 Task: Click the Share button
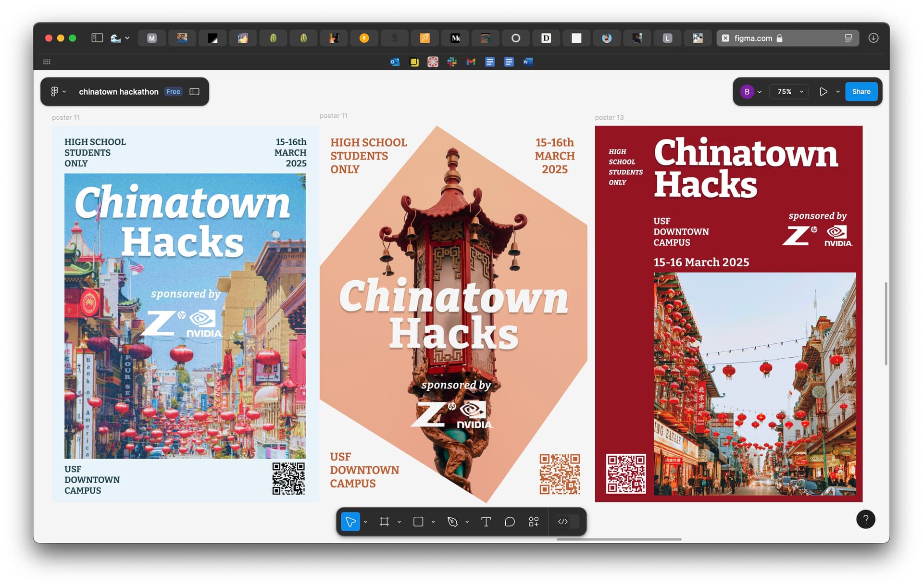[861, 91]
